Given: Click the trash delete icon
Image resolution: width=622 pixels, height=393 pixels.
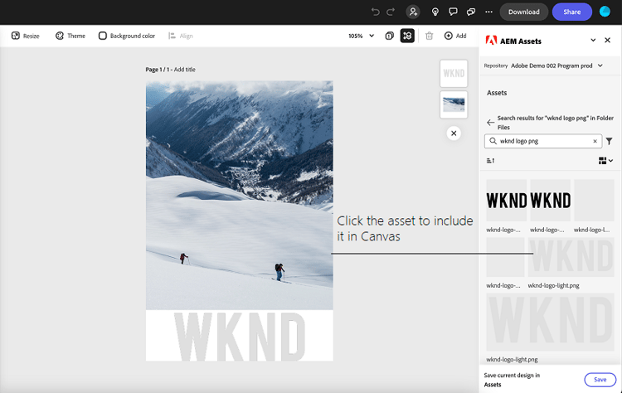Looking at the screenshot, I should point(429,36).
